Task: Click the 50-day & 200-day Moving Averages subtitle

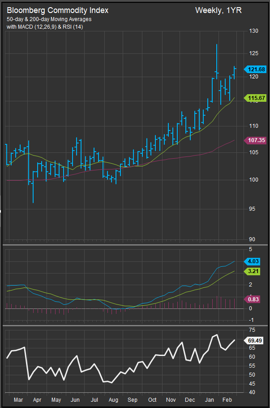Action: (49, 19)
